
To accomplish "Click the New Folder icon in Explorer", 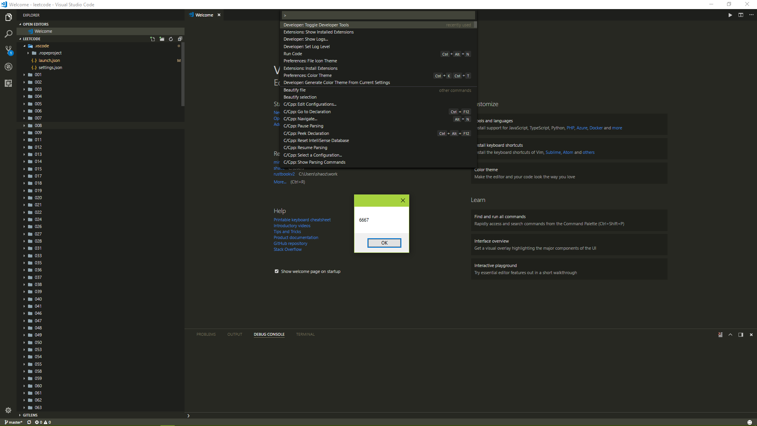I will (x=162, y=39).
